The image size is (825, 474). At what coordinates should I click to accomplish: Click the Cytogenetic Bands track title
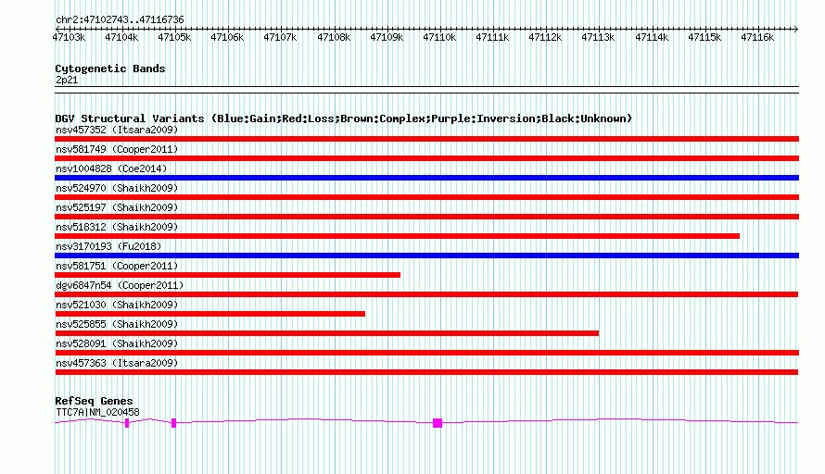point(110,69)
